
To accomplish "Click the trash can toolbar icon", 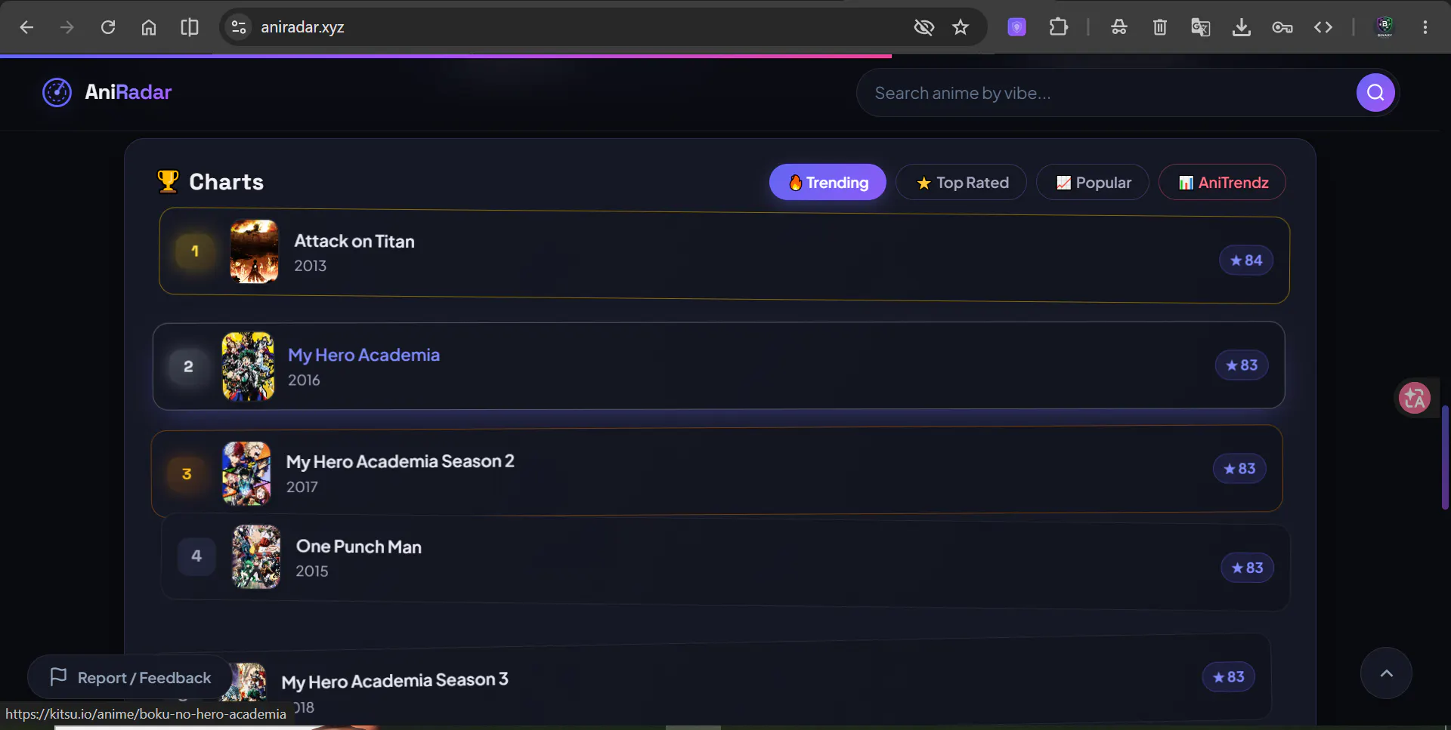I will [x=1160, y=27].
